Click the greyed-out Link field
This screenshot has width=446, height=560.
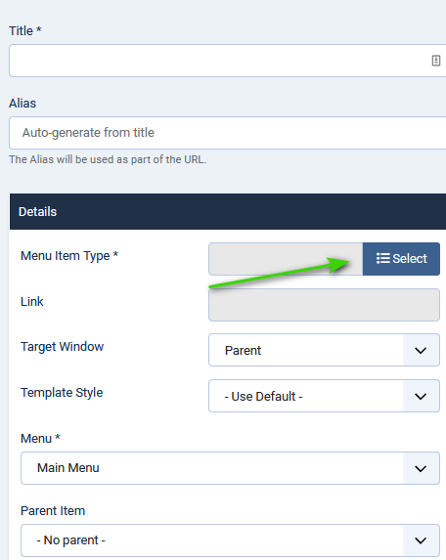[x=324, y=305]
